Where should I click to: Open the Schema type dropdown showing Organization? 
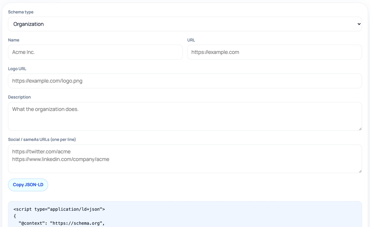(x=185, y=24)
